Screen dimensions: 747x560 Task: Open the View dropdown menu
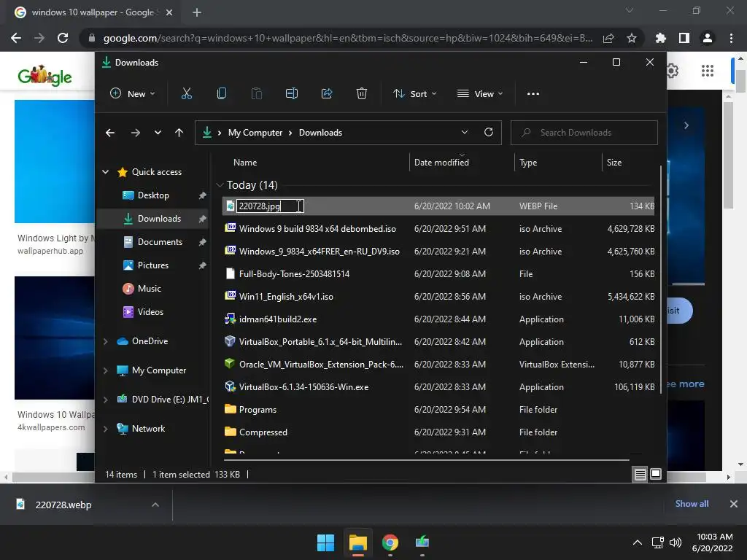480,94
